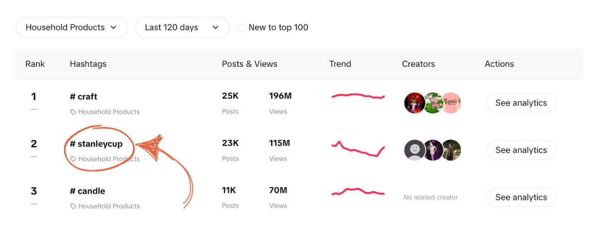Open the pink creator avatar in craft row
The height and width of the screenshot is (248, 596).
(x=451, y=103)
